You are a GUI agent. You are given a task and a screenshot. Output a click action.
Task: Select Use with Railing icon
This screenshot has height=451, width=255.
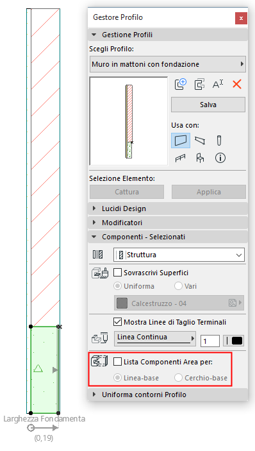(x=180, y=158)
